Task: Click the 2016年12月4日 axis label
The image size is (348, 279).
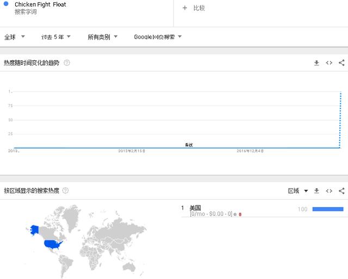Action: [x=250, y=151]
